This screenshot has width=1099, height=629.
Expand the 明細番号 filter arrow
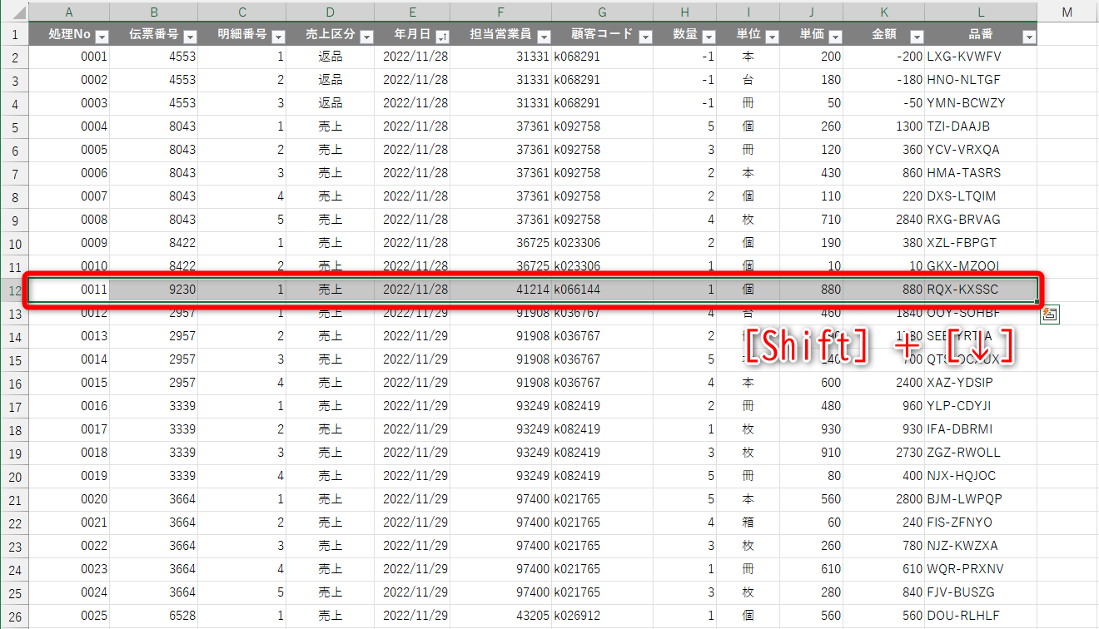coord(278,37)
